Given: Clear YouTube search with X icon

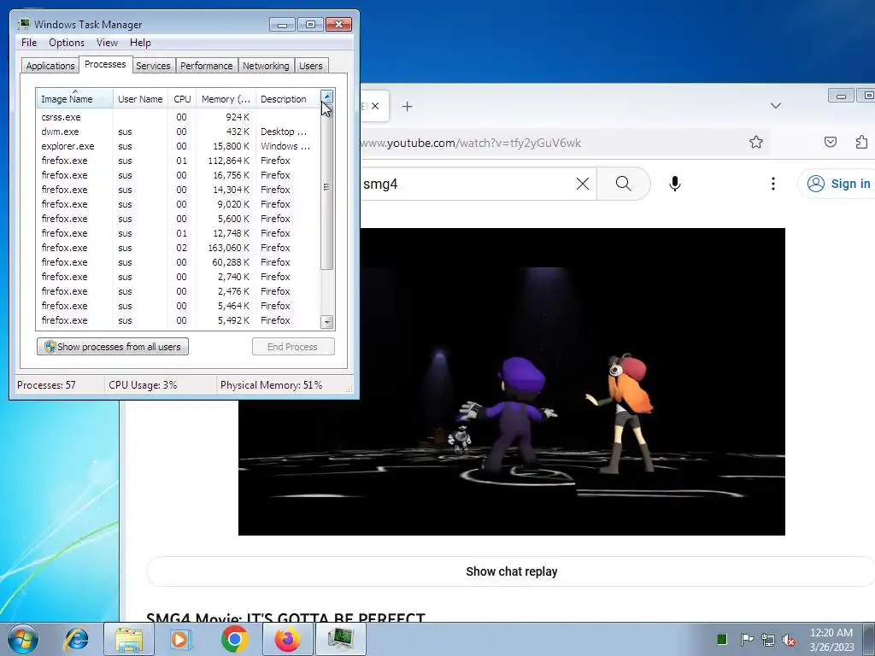Looking at the screenshot, I should (583, 184).
